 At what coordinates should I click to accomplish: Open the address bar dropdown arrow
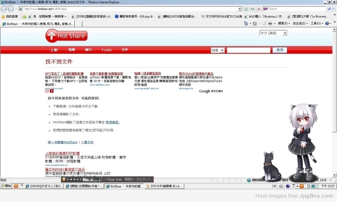(x=240, y=9)
